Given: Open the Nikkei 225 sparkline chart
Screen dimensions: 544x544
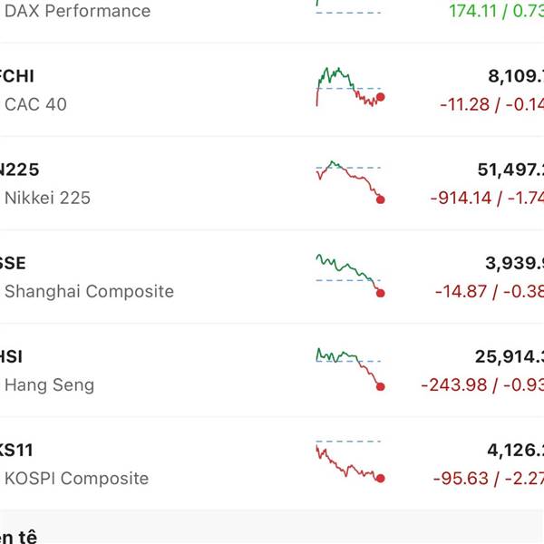Looking at the screenshot, I should click(x=349, y=181).
